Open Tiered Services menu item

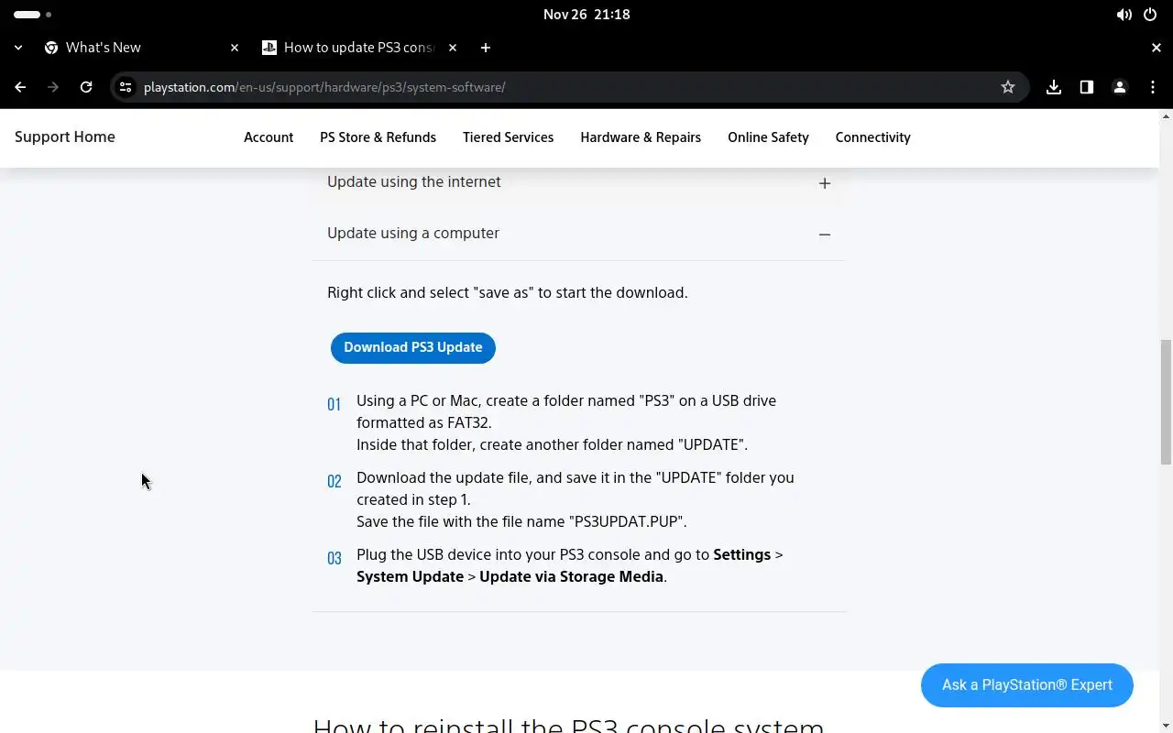point(508,137)
